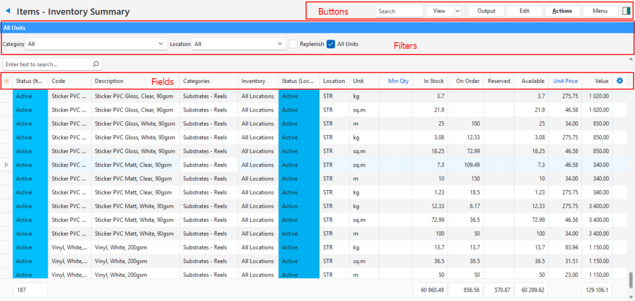635x301 pixels.
Task: Sort by the Unit Price column header
Action: pos(565,81)
